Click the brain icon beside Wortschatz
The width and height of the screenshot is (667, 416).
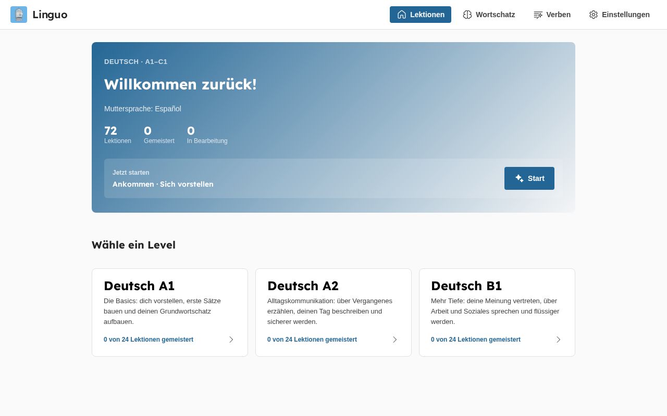tap(467, 15)
